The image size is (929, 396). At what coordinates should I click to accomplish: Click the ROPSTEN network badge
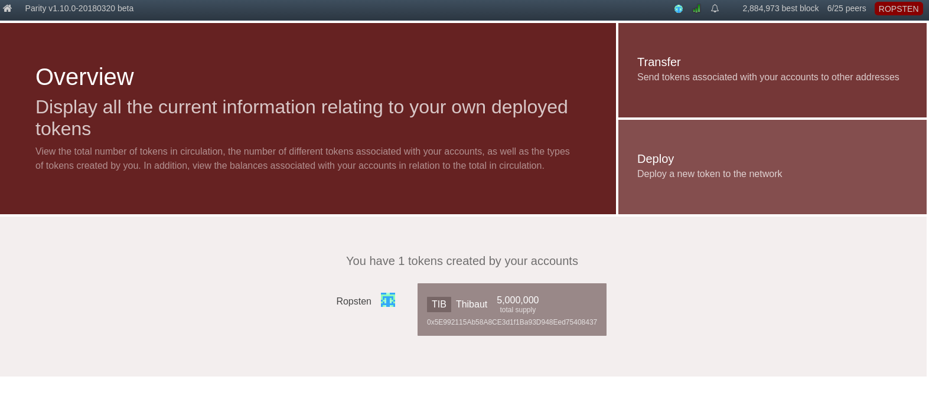point(898,9)
